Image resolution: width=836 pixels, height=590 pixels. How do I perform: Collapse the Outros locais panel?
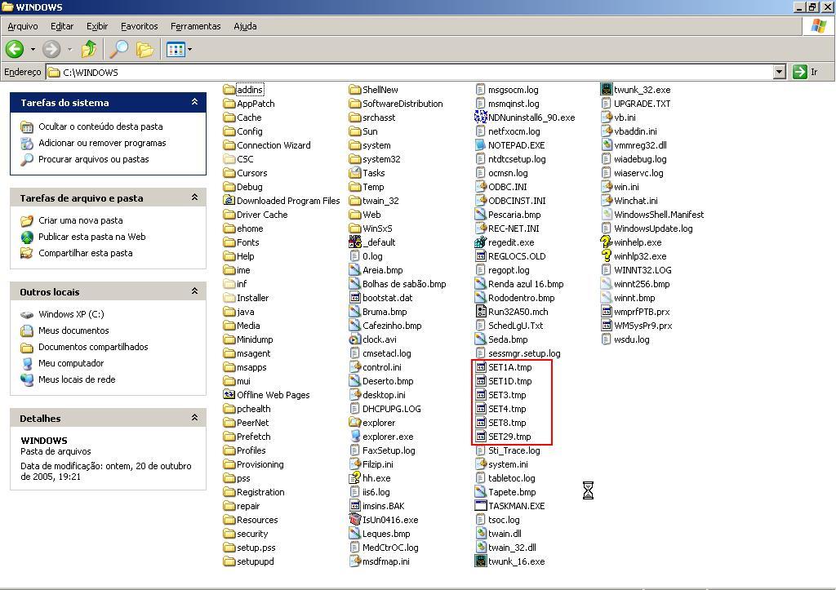click(194, 291)
